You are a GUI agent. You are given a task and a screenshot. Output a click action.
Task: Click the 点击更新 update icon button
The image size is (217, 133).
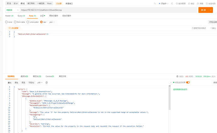tap(14, 28)
